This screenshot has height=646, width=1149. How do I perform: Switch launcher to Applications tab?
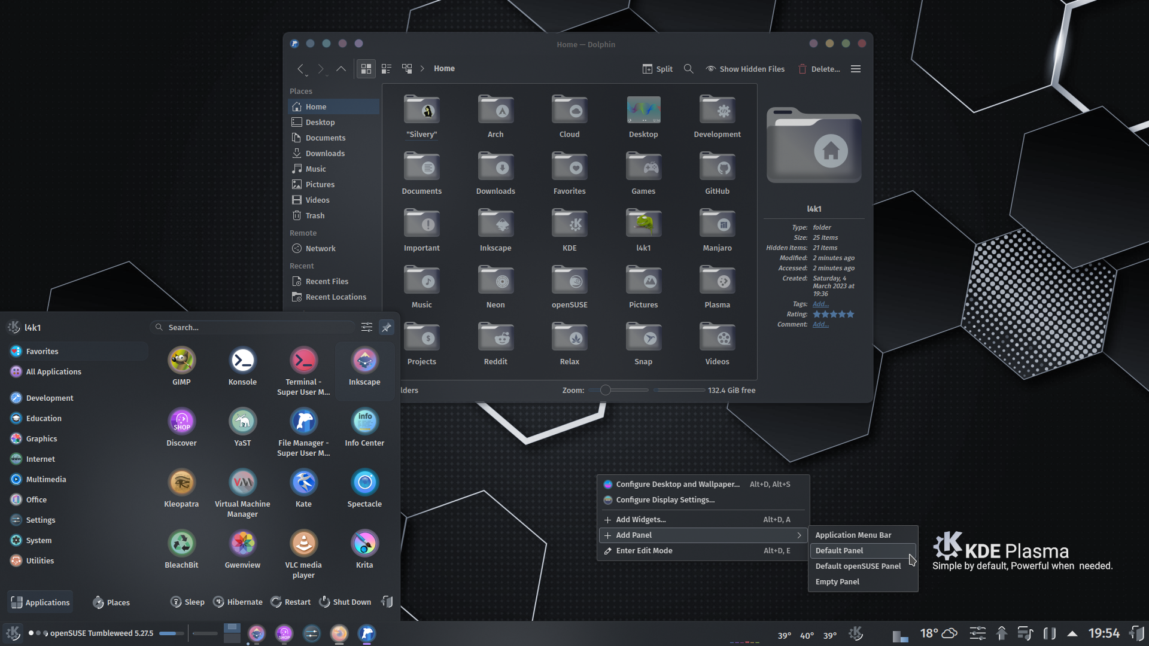(40, 602)
